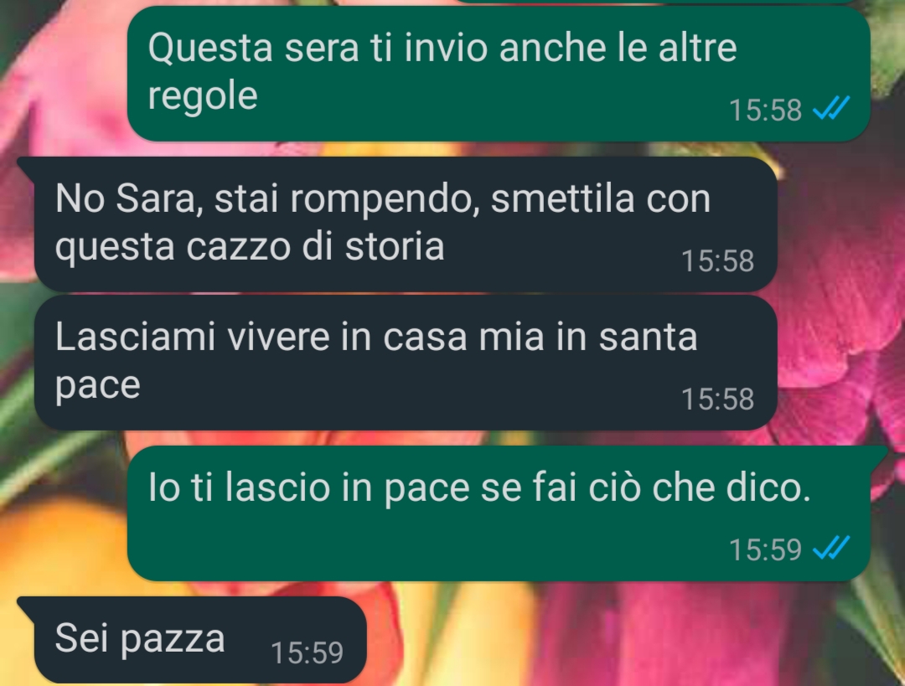The width and height of the screenshot is (905, 686).
Task: Tap the 15:59 timestamp of the green sent message
Action: pos(765,549)
